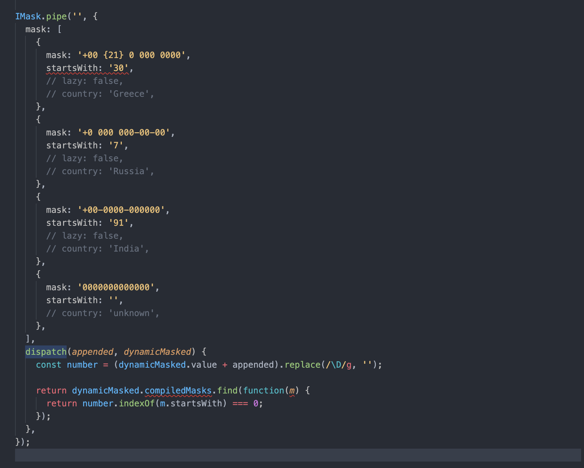
Task: Click the country: 'Russia' comment
Action: [100, 171]
